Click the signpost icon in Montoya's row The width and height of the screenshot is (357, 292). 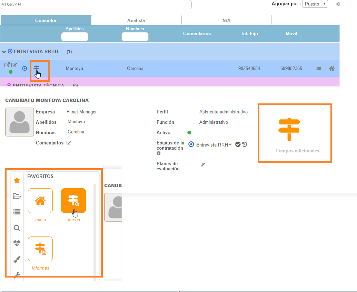coord(36,68)
